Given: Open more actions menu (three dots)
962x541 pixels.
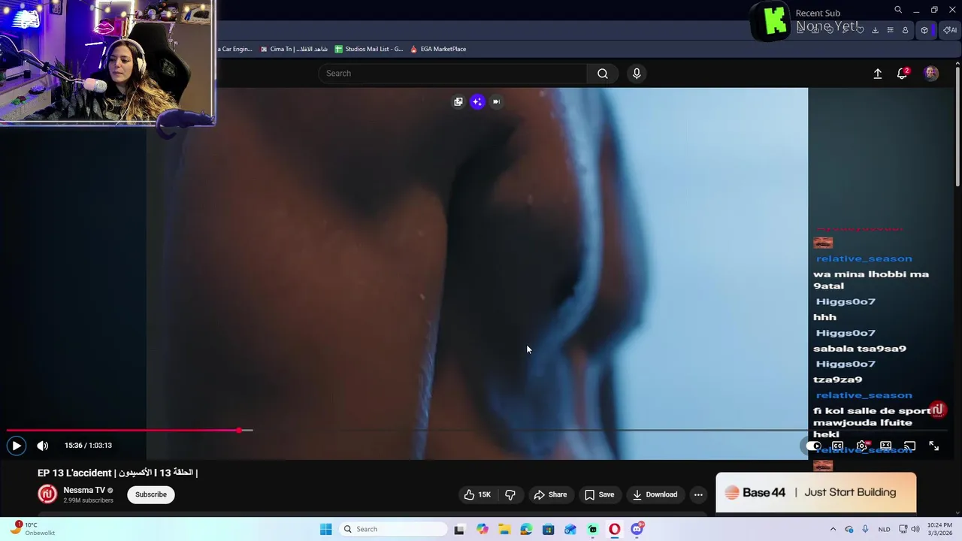Looking at the screenshot, I should 698,494.
